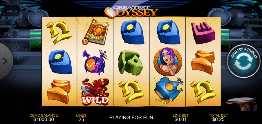262x124 pixels.
Task: Click the Total Bet $0.25 display
Action: coord(218,118)
